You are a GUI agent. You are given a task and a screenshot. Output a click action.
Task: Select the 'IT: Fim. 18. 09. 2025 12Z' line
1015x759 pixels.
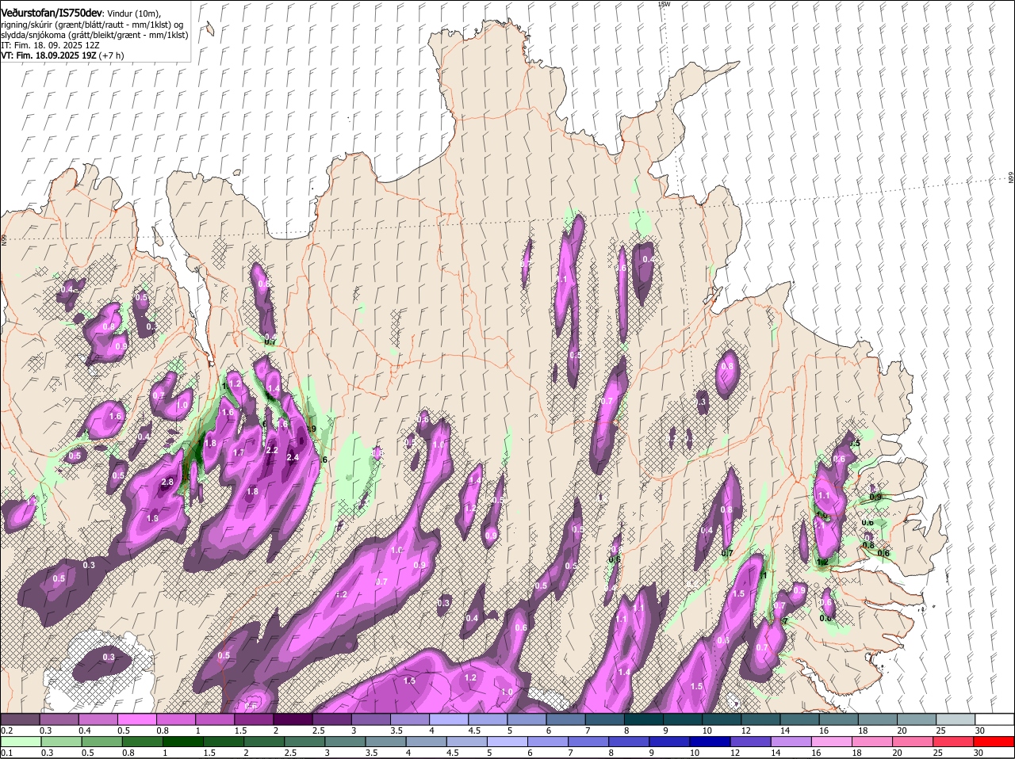50,46
